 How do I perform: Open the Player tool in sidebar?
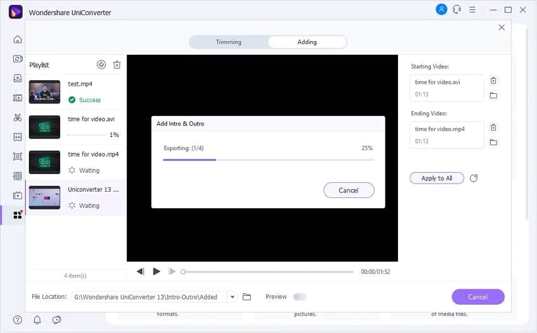pos(18,196)
